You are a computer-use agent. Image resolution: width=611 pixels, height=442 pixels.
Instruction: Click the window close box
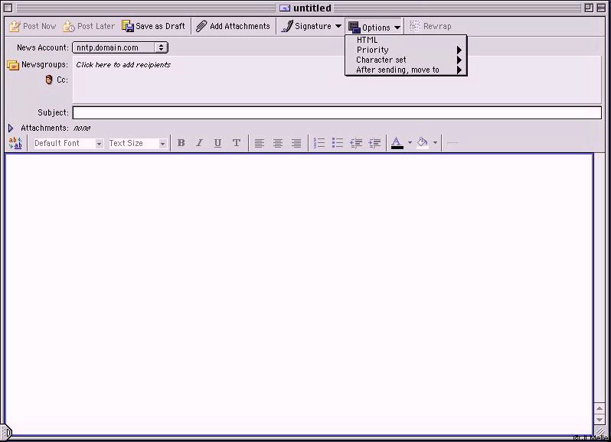pos(8,8)
